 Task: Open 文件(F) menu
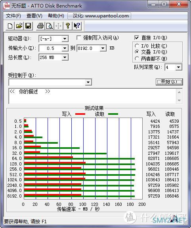coord(13,16)
